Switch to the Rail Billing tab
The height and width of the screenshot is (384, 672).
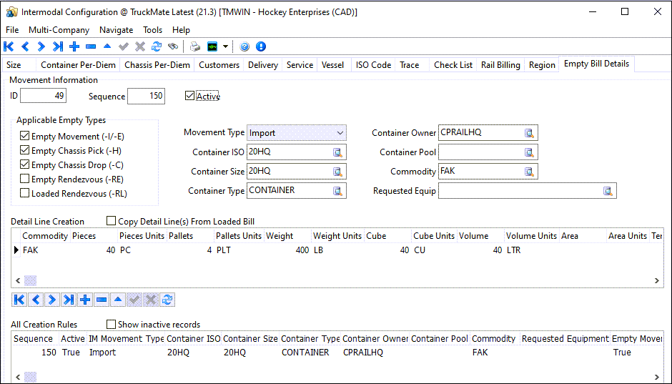(x=500, y=65)
